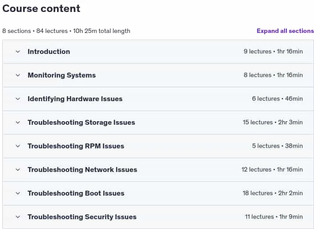Open Troubleshooting Boot Issues title
Viewport: 314px width, 229px height.
(x=76, y=193)
